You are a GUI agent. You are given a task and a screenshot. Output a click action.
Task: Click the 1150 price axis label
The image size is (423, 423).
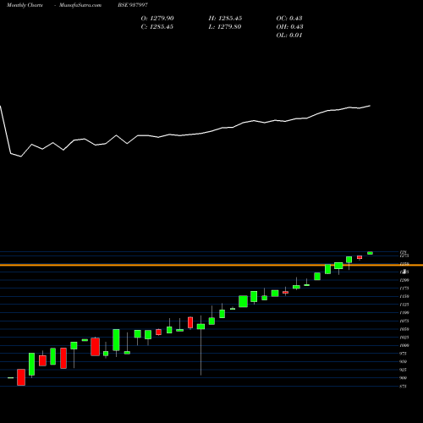click(x=404, y=297)
